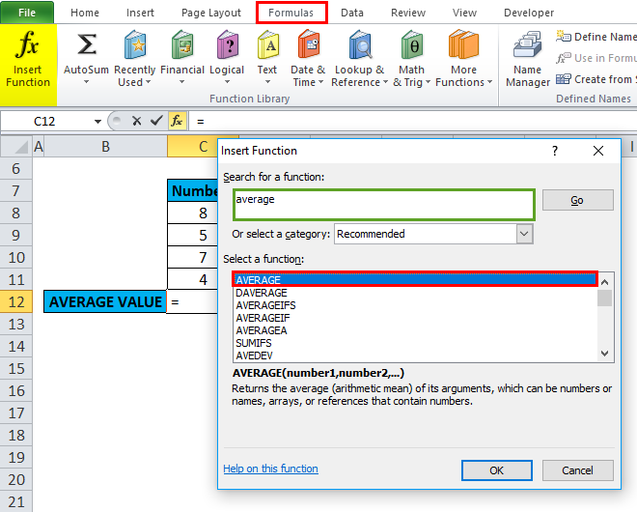Switch to the Formulas tab
This screenshot has width=637, height=512.
click(291, 13)
